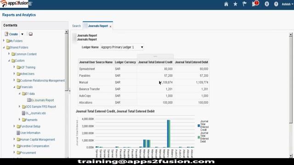Open User Information report link

tap(30, 133)
